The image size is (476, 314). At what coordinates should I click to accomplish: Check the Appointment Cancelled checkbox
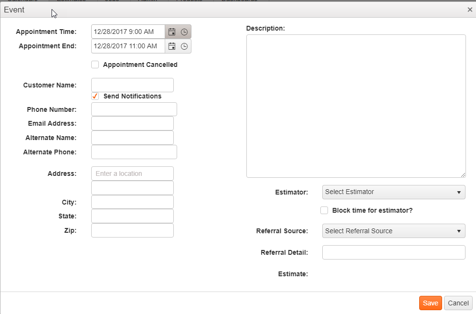[x=95, y=65]
